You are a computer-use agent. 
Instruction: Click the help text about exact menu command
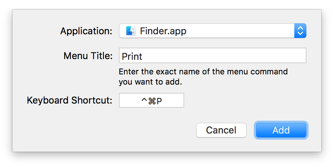[203, 71]
